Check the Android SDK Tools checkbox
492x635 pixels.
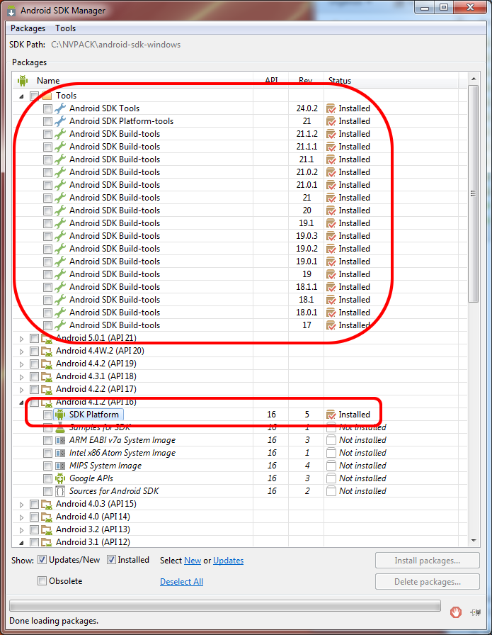tap(47, 108)
